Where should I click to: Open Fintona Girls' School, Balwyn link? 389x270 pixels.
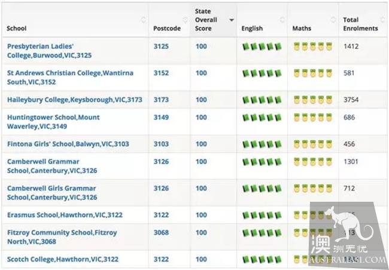[68, 144]
